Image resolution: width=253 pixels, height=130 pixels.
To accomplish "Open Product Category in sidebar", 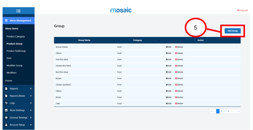I will point(15,37).
